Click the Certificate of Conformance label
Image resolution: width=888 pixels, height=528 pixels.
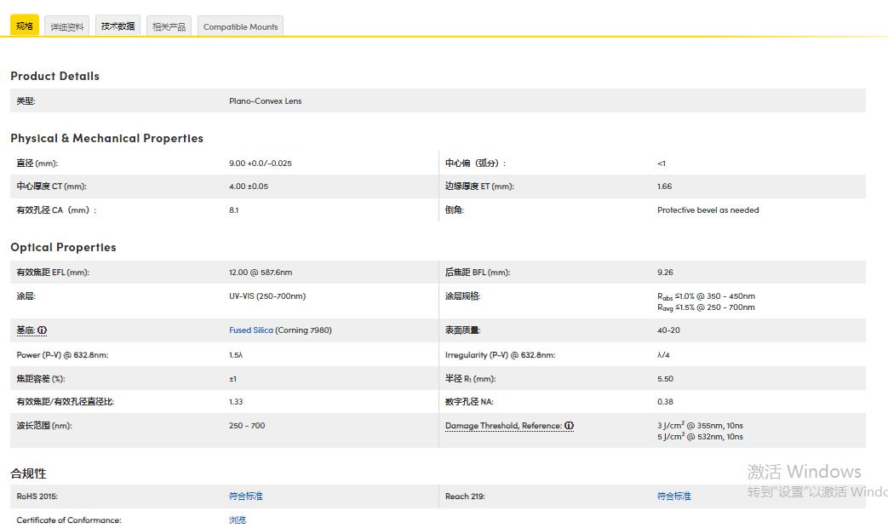coord(69,519)
